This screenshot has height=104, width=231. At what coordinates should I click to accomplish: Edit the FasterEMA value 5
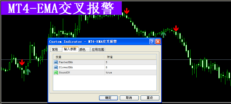[131, 62]
